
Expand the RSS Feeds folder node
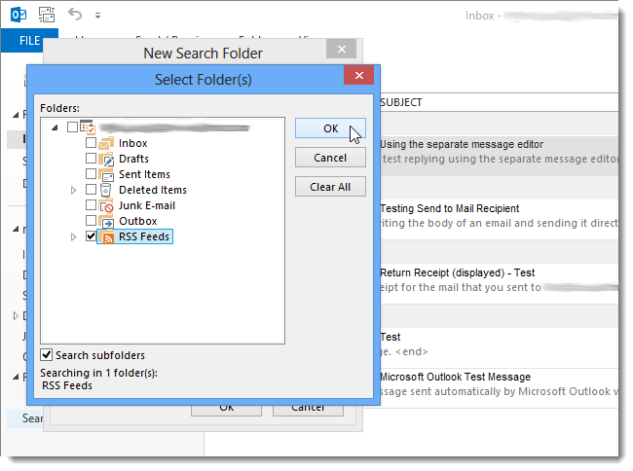click(73, 237)
